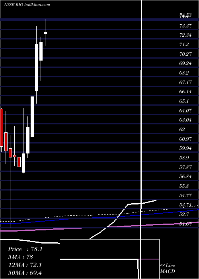Click the 62 price axis label

tap(182, 130)
